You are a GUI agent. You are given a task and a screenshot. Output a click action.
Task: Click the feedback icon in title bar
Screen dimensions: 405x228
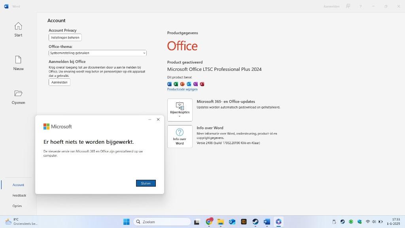(x=348, y=6)
